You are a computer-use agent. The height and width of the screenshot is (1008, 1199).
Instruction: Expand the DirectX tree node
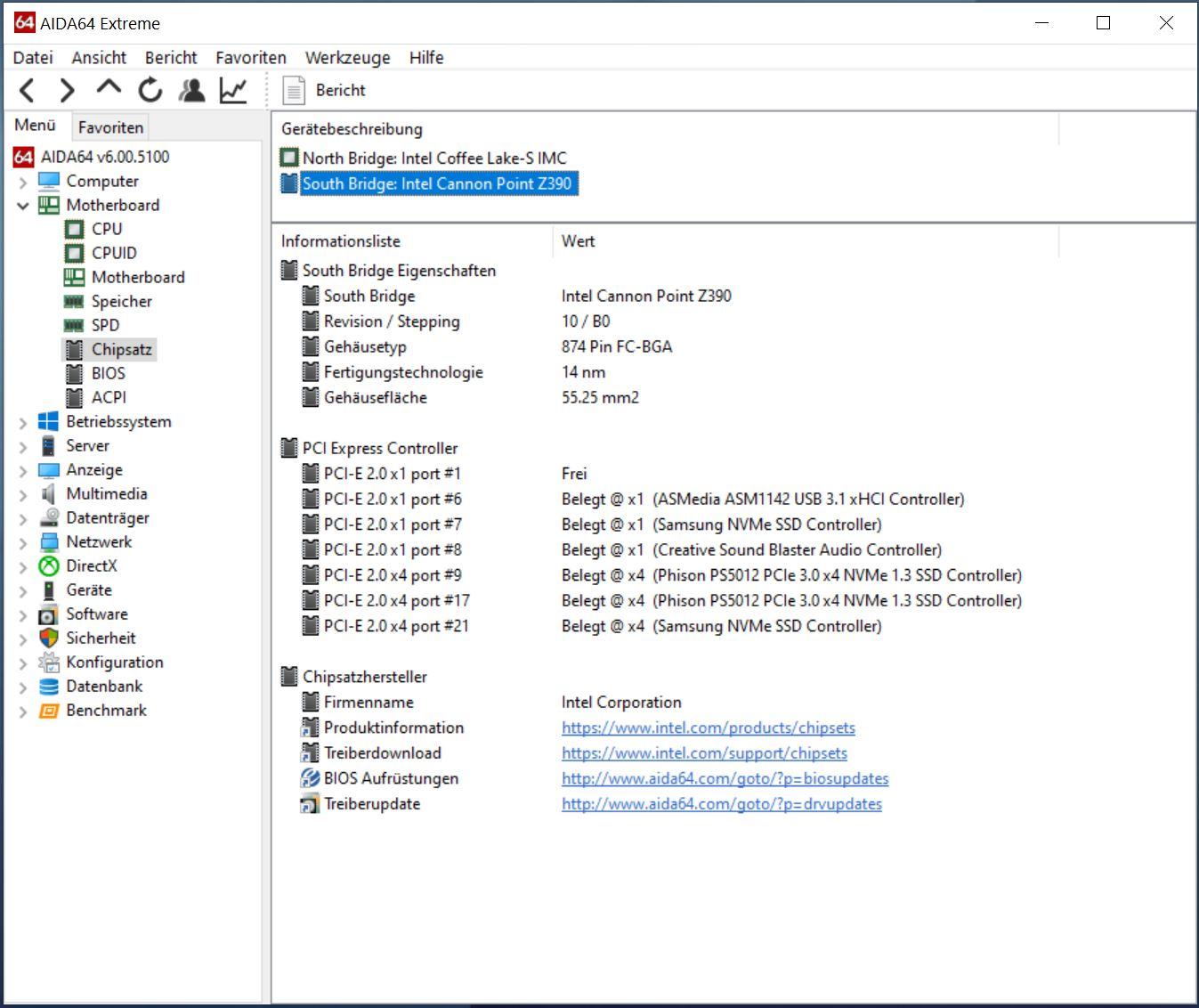click(x=23, y=566)
